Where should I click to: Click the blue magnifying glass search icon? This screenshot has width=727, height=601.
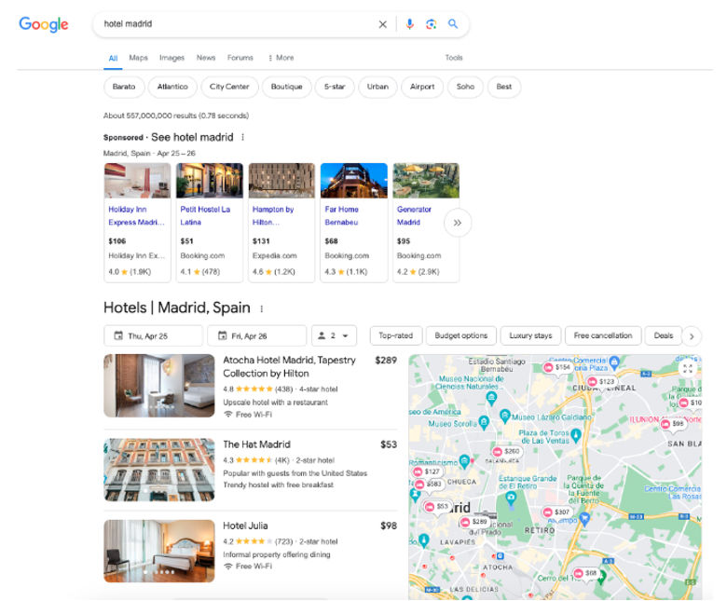pyautogui.click(x=453, y=23)
